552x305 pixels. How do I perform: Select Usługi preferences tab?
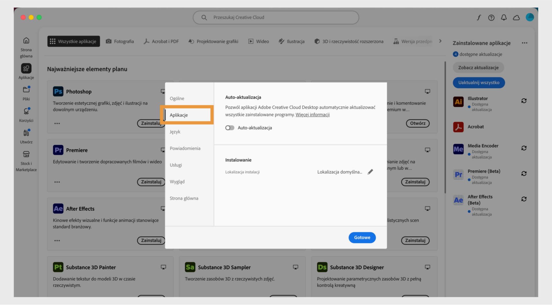(x=176, y=165)
